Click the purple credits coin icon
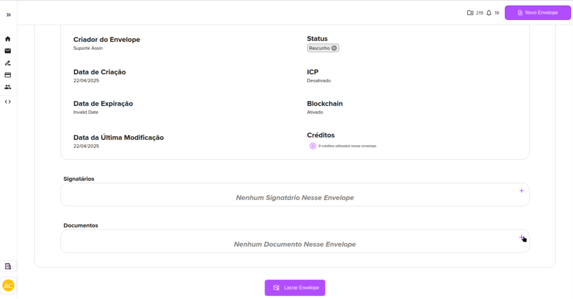 coord(313,146)
